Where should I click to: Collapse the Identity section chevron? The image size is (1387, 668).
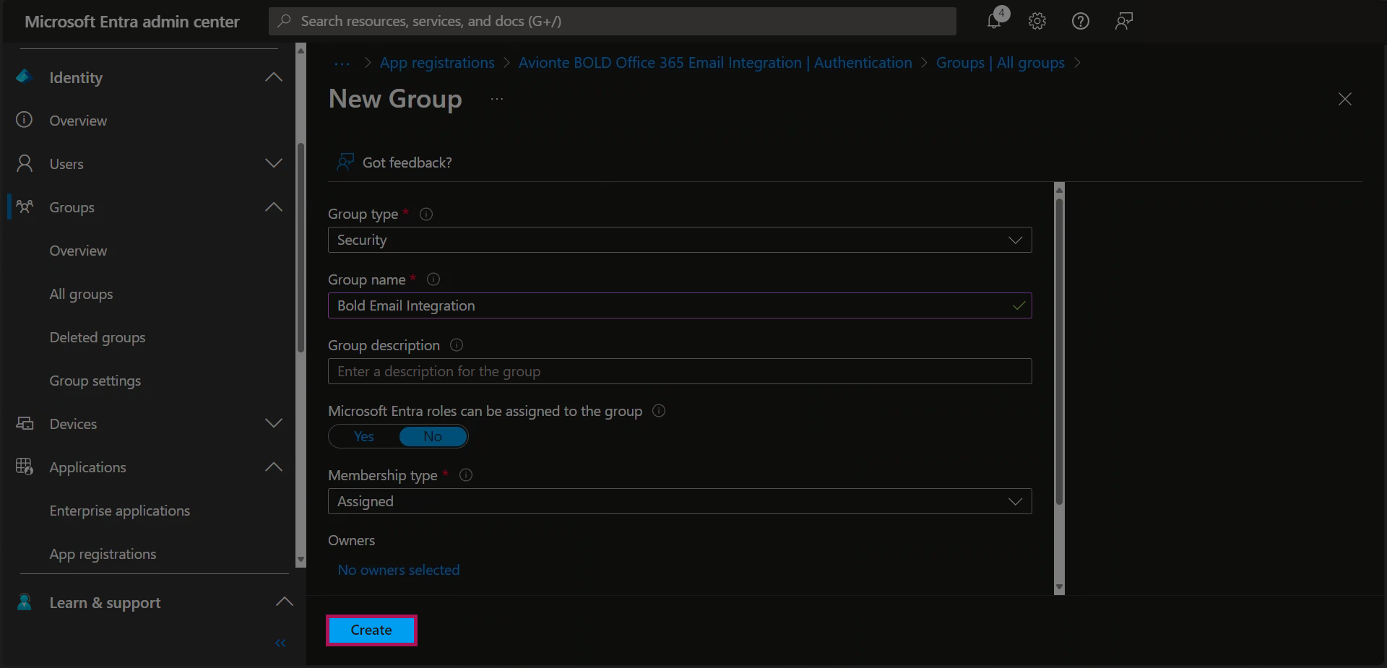coord(274,77)
